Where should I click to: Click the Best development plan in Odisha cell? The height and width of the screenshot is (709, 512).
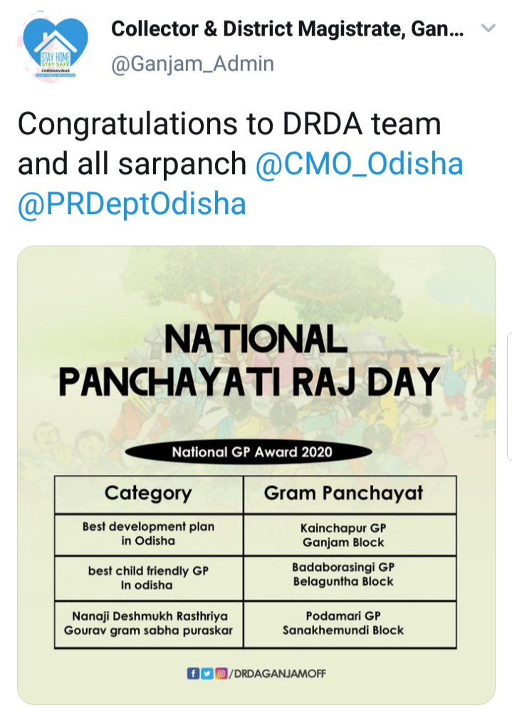click(x=148, y=534)
